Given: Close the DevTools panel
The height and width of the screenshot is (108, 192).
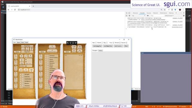Looking at the screenshot, I should click(x=184, y=13).
